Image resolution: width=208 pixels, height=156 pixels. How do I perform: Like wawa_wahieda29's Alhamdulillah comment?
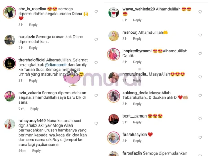click(200, 12)
